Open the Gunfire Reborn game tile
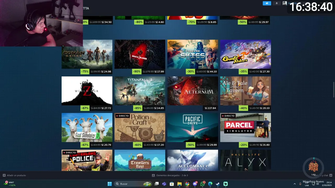This screenshot has width=335, height=188. pyautogui.click(x=245, y=54)
